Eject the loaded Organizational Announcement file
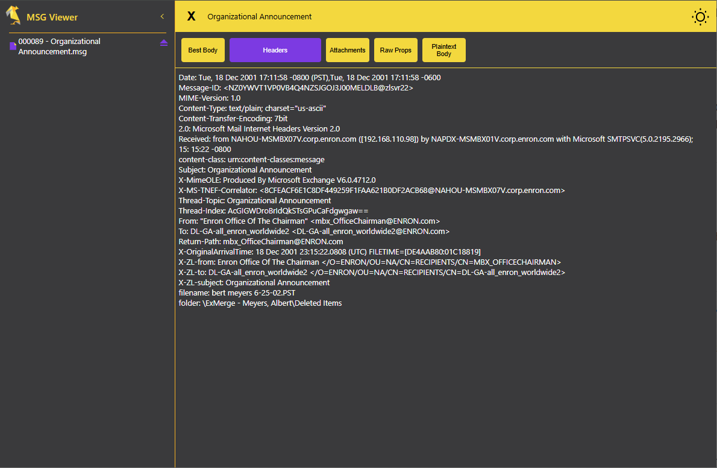Screen dimensions: 717x468 click(x=163, y=43)
